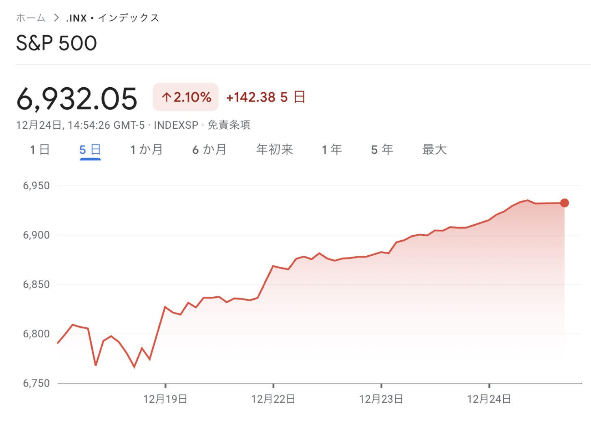This screenshot has width=591, height=423.
Task: Open the 免責条項 disclaimer link
Action: click(229, 125)
